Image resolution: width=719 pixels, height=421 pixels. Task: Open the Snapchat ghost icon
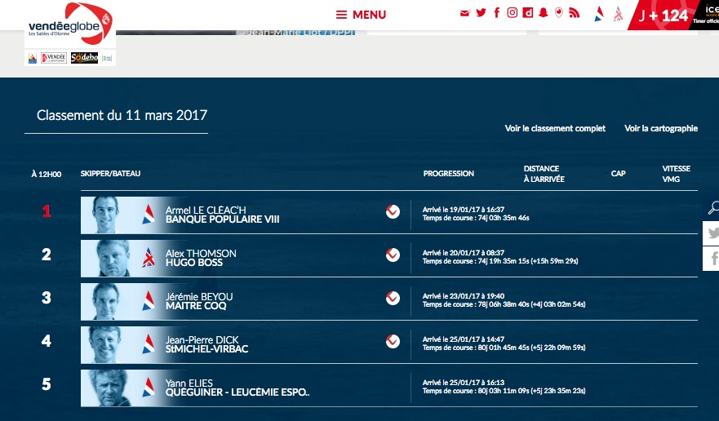544,12
